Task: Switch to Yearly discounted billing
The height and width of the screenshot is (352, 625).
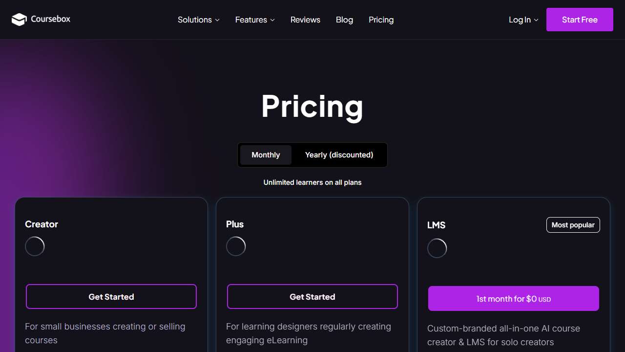Action: coord(339,154)
